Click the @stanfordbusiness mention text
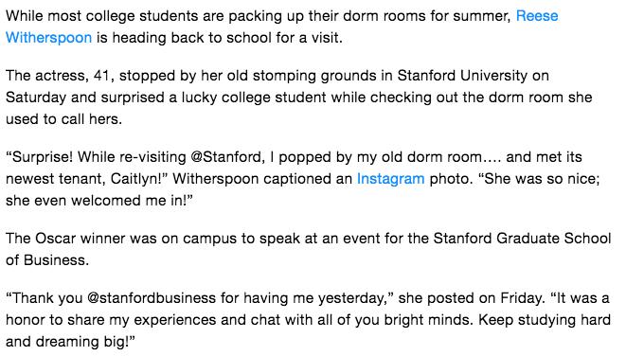 (x=152, y=298)
